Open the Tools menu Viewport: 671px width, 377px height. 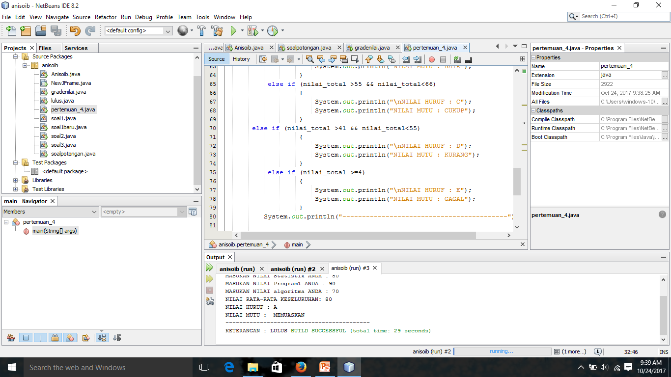click(202, 17)
